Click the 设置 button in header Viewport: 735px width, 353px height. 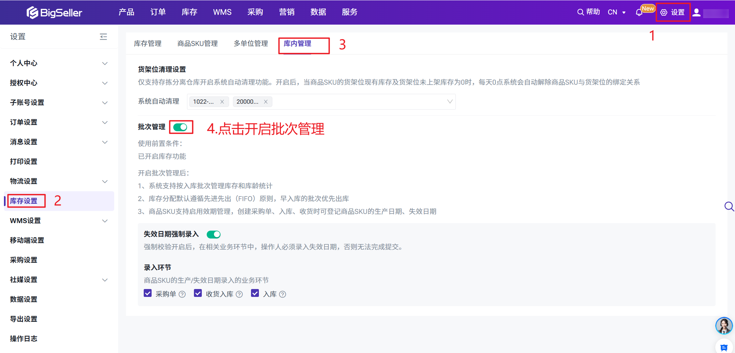pos(673,12)
